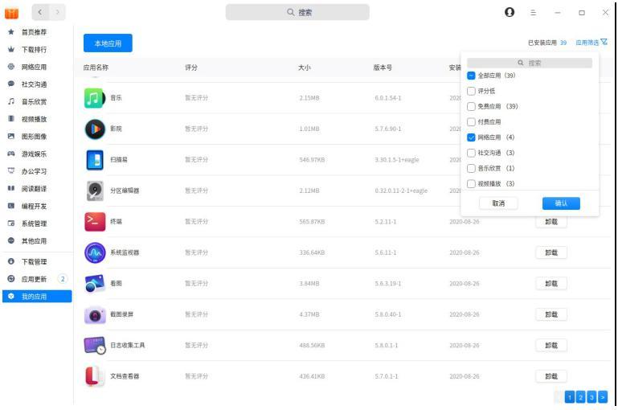Click the 分区编辑器 app icon
This screenshot has height=410, width=618.
pyautogui.click(x=95, y=191)
